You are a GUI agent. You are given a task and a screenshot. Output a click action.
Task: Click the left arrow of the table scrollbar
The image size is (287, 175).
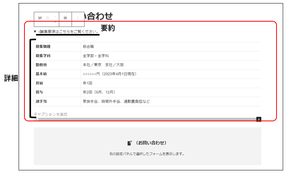(x=36, y=119)
